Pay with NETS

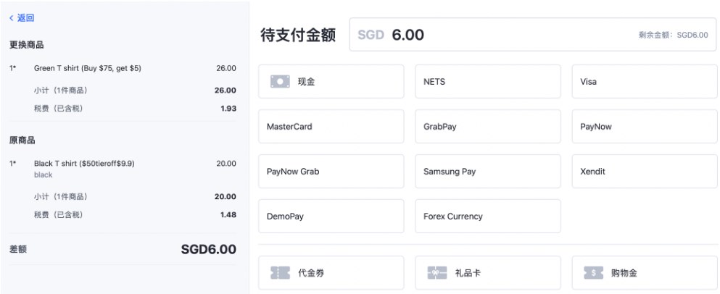(487, 82)
